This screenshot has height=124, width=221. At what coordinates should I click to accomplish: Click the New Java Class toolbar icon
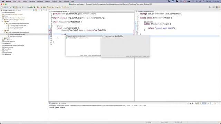click(x=44, y=7)
